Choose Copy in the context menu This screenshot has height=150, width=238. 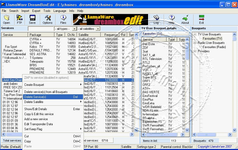pos(53,141)
